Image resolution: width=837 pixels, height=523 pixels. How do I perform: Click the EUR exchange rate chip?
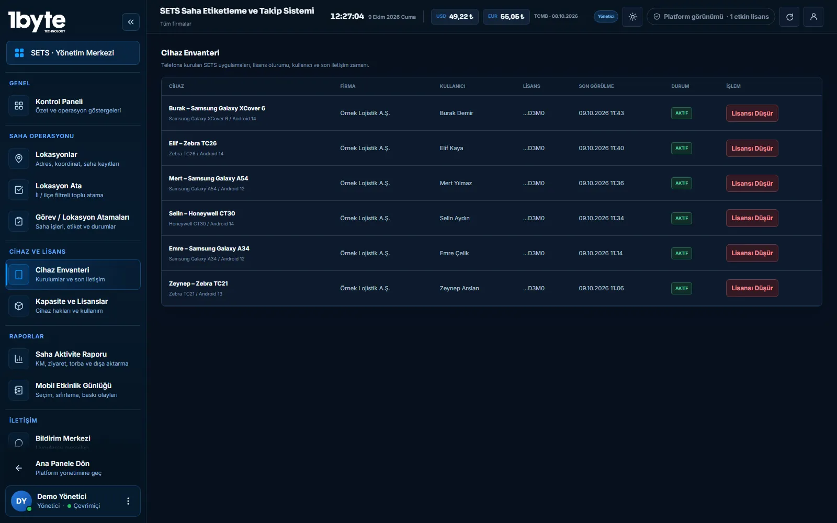point(506,17)
